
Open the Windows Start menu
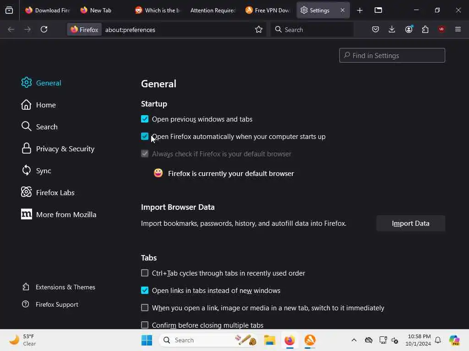pos(147,340)
